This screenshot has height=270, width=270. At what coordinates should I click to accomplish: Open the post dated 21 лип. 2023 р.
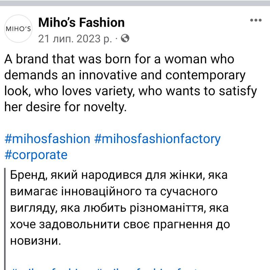click(75, 38)
